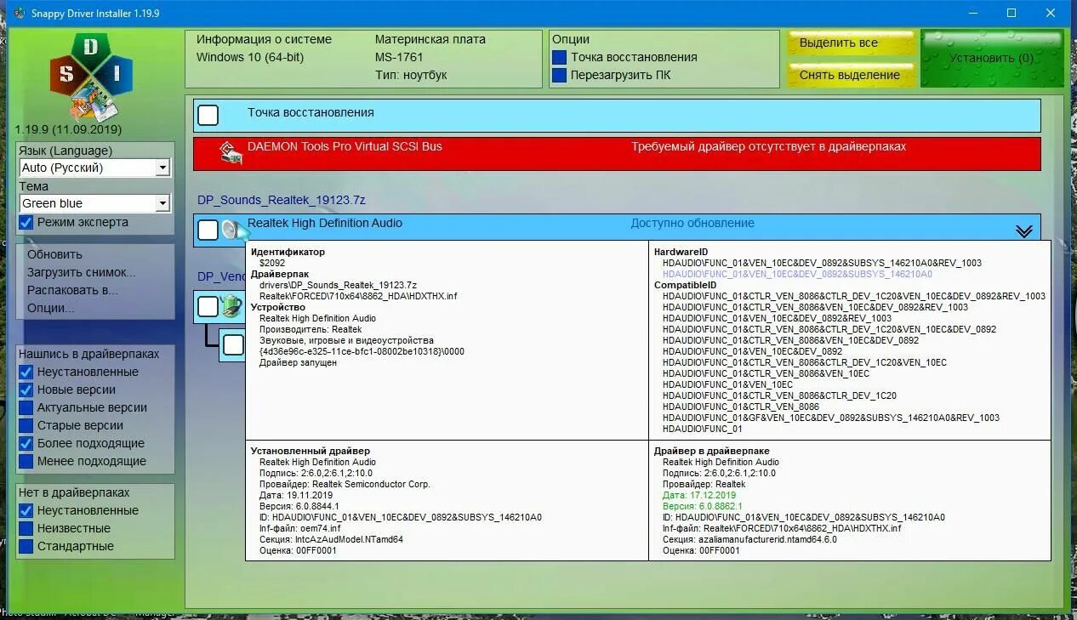Screen dimensions: 1077x620
Task: Open Загрузить снимок... menu item
Action: pos(82,272)
